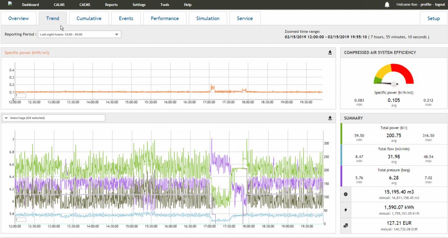Click the coins cost icon
448x238 pixels.
point(346,225)
